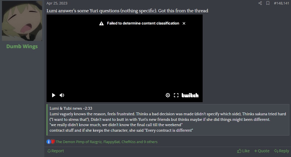Click the warning triangle icon
This screenshot has width=291, height=157.
point(101,23)
